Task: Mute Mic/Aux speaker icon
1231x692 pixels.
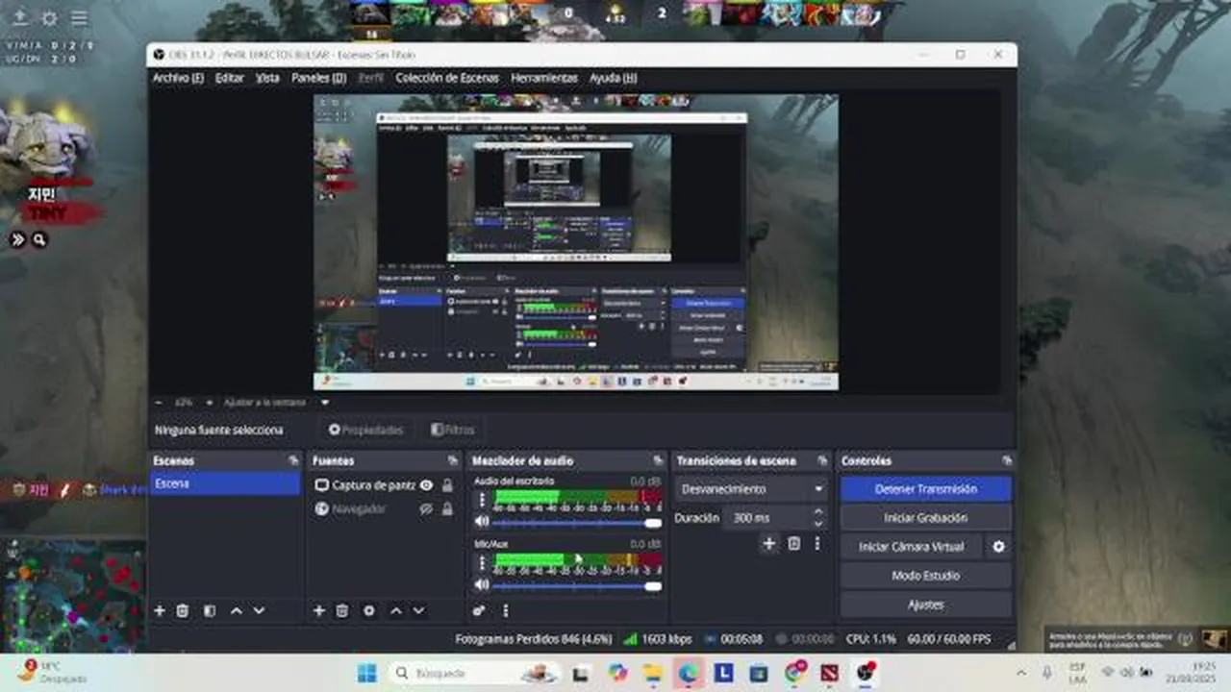Action: tap(482, 585)
